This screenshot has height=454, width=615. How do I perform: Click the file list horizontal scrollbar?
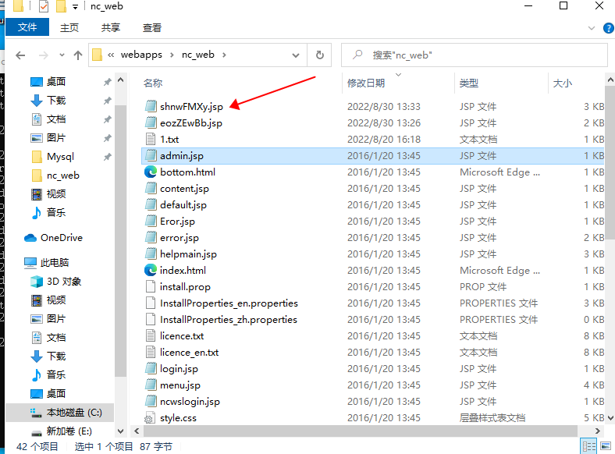[x=360, y=431]
